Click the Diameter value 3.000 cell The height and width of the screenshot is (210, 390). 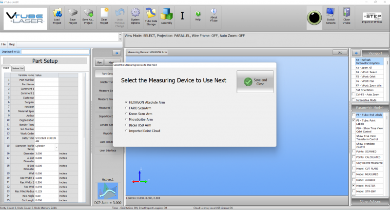[x=46, y=153]
